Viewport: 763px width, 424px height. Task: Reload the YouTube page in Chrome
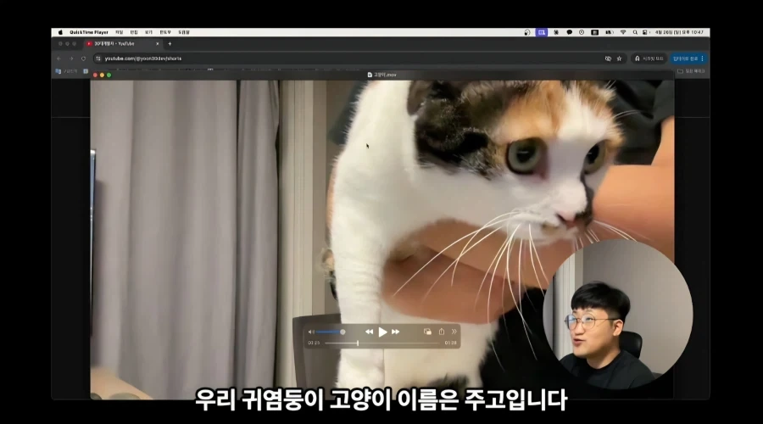tap(84, 59)
